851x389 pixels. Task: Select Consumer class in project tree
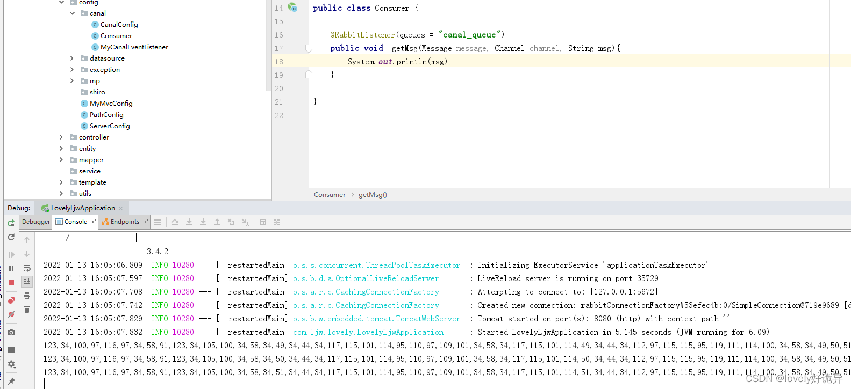(116, 36)
